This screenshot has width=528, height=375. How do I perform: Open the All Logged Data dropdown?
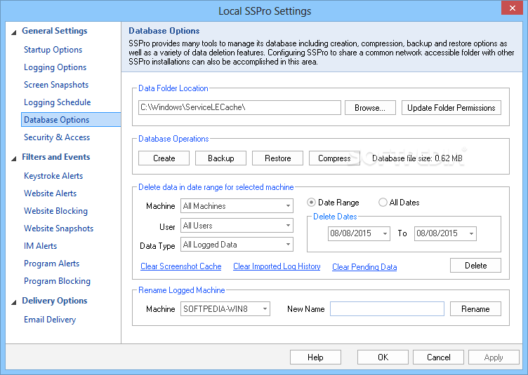point(237,245)
